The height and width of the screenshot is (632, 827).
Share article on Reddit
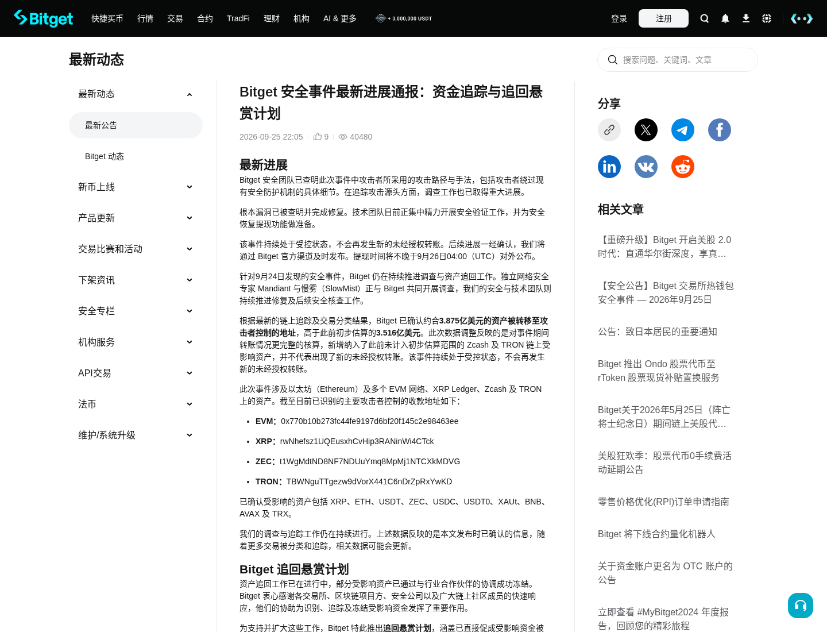click(x=683, y=167)
